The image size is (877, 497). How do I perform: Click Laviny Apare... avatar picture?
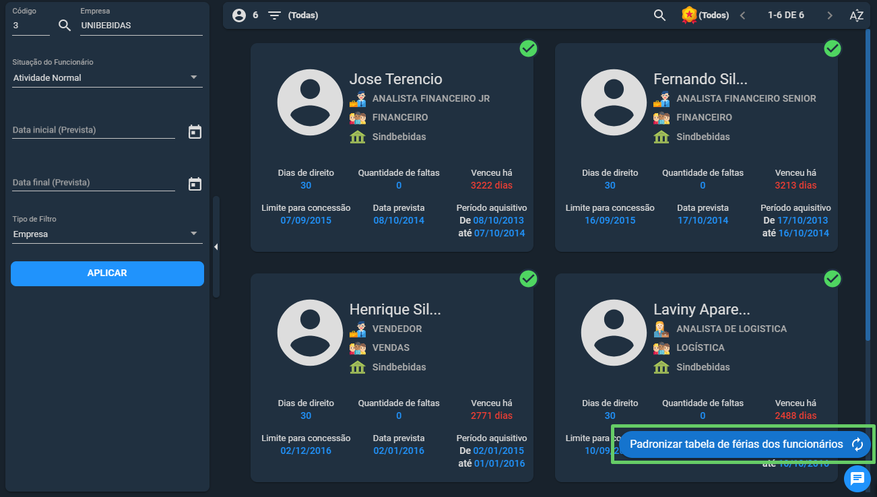point(614,333)
